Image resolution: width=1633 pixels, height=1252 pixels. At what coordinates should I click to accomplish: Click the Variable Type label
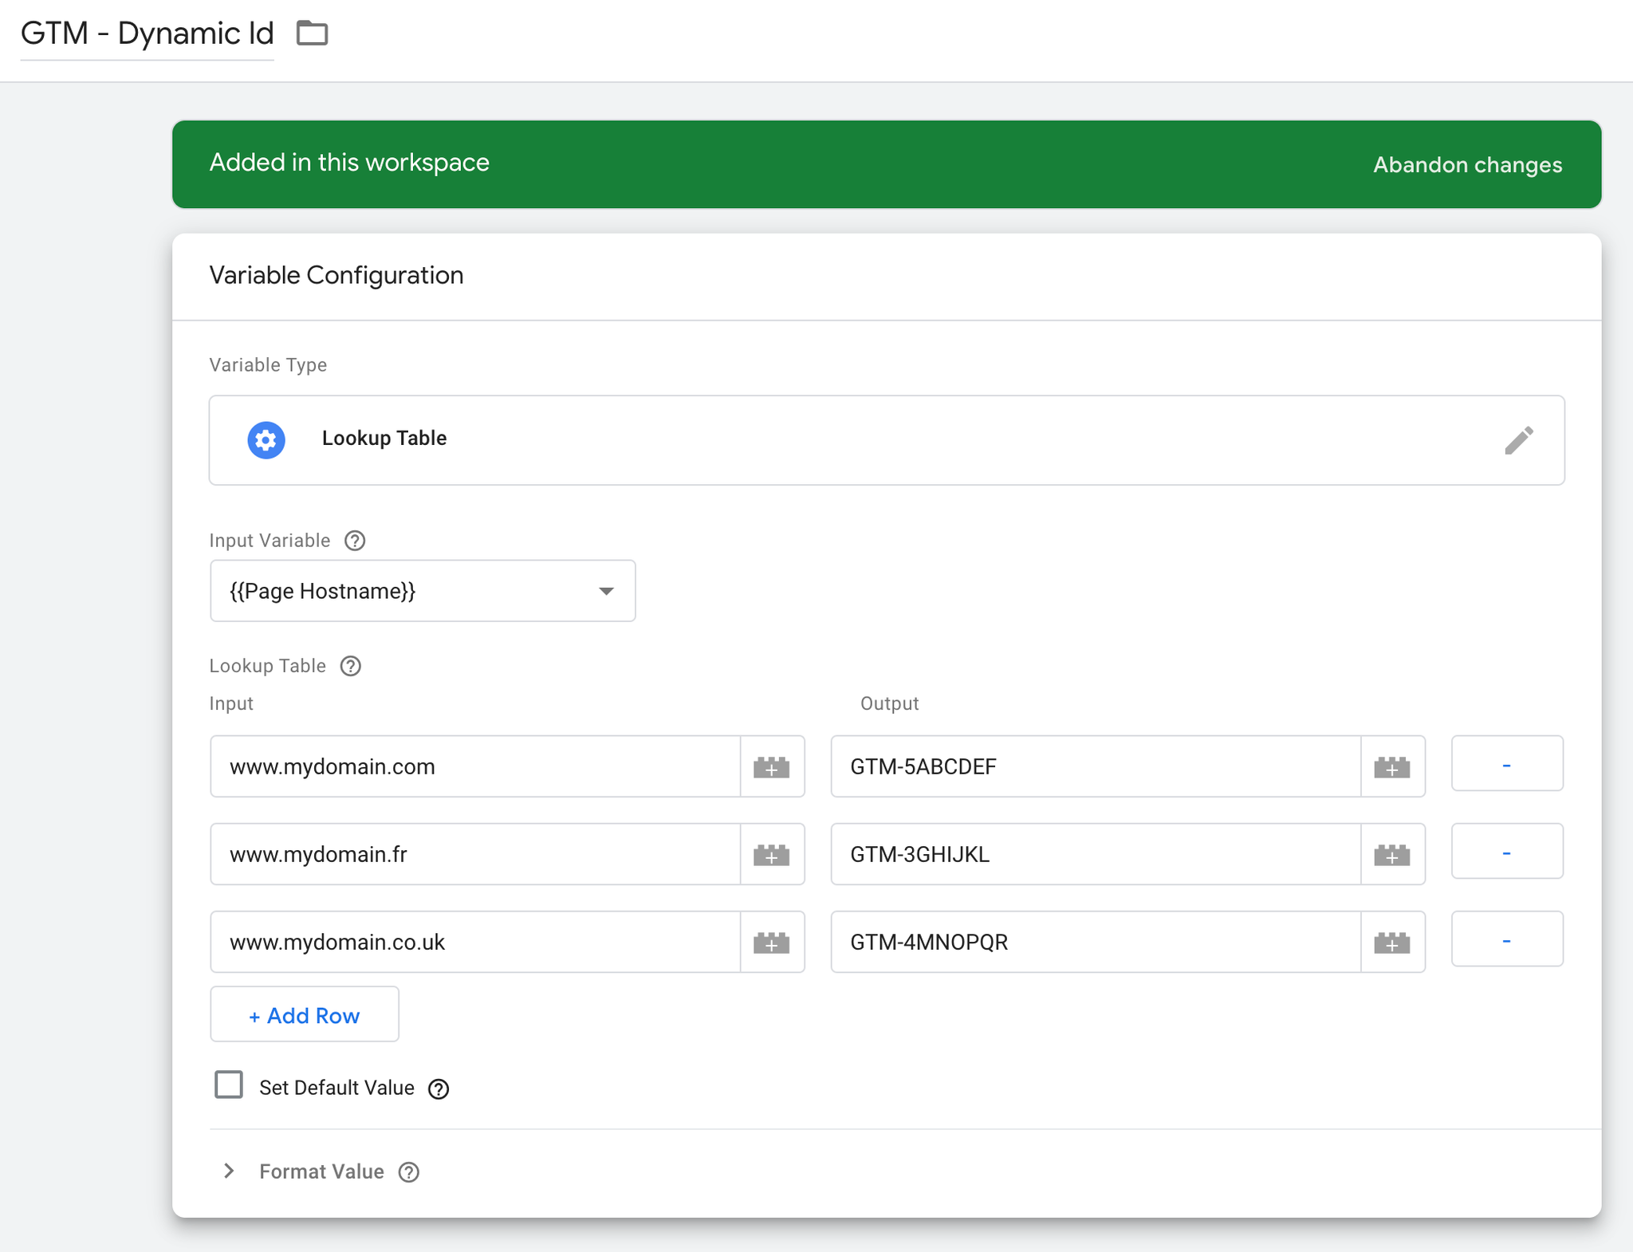click(x=268, y=365)
